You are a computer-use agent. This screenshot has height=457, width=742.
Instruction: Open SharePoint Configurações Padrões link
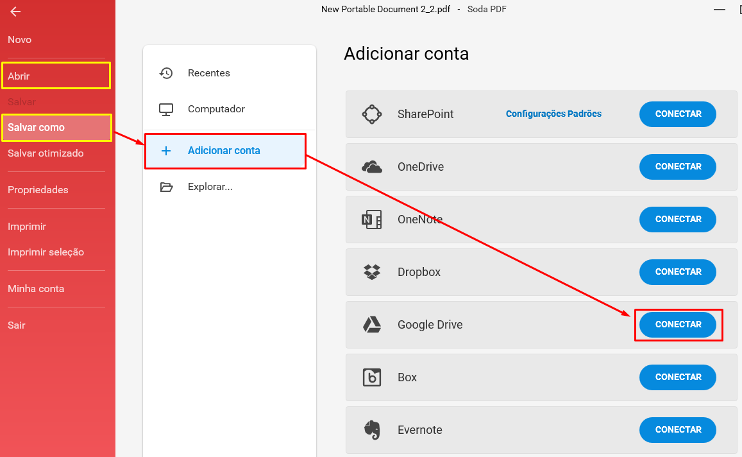click(553, 114)
